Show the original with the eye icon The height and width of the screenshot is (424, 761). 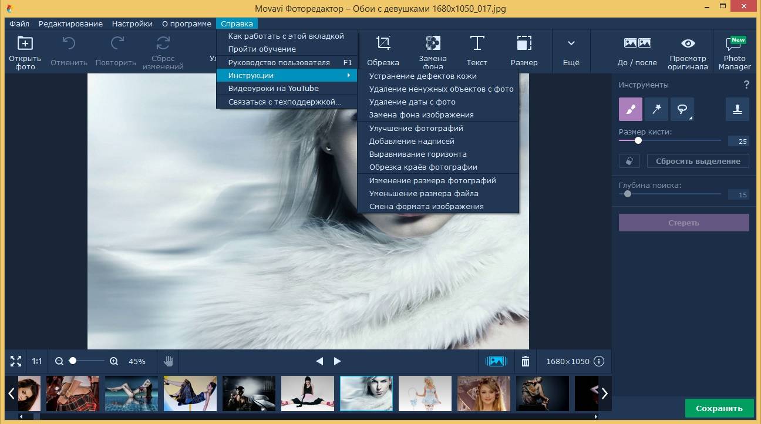coord(688,43)
